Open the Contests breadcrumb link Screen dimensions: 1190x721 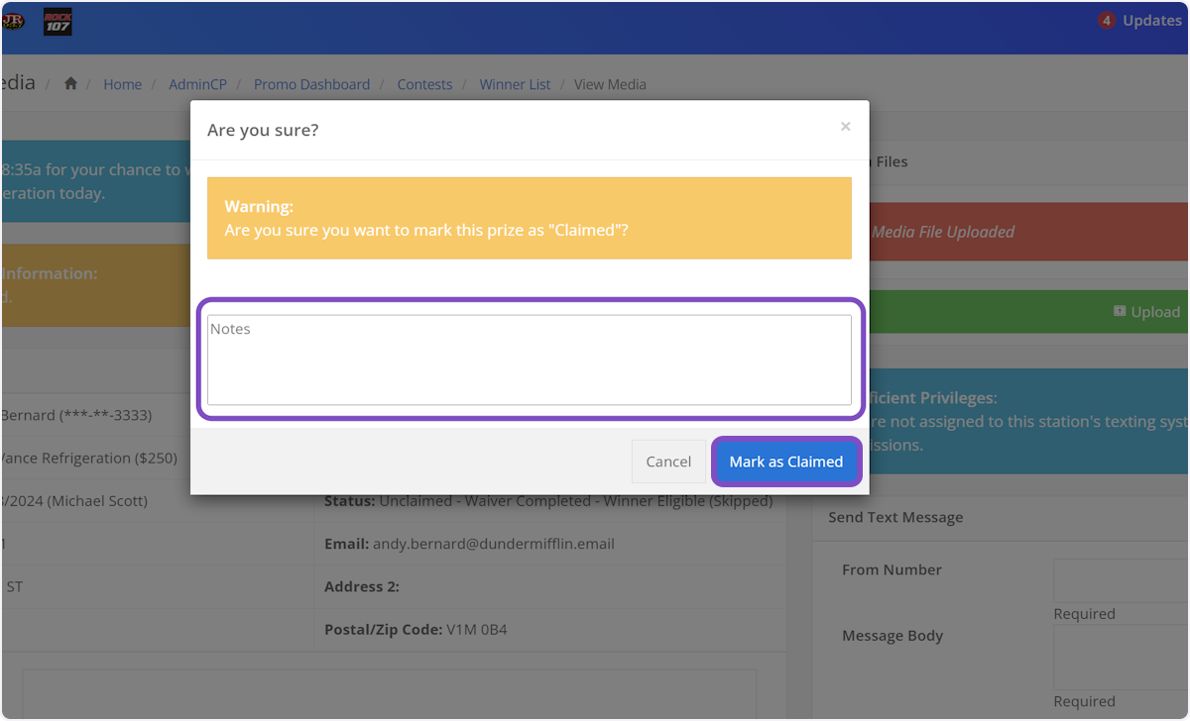424,84
